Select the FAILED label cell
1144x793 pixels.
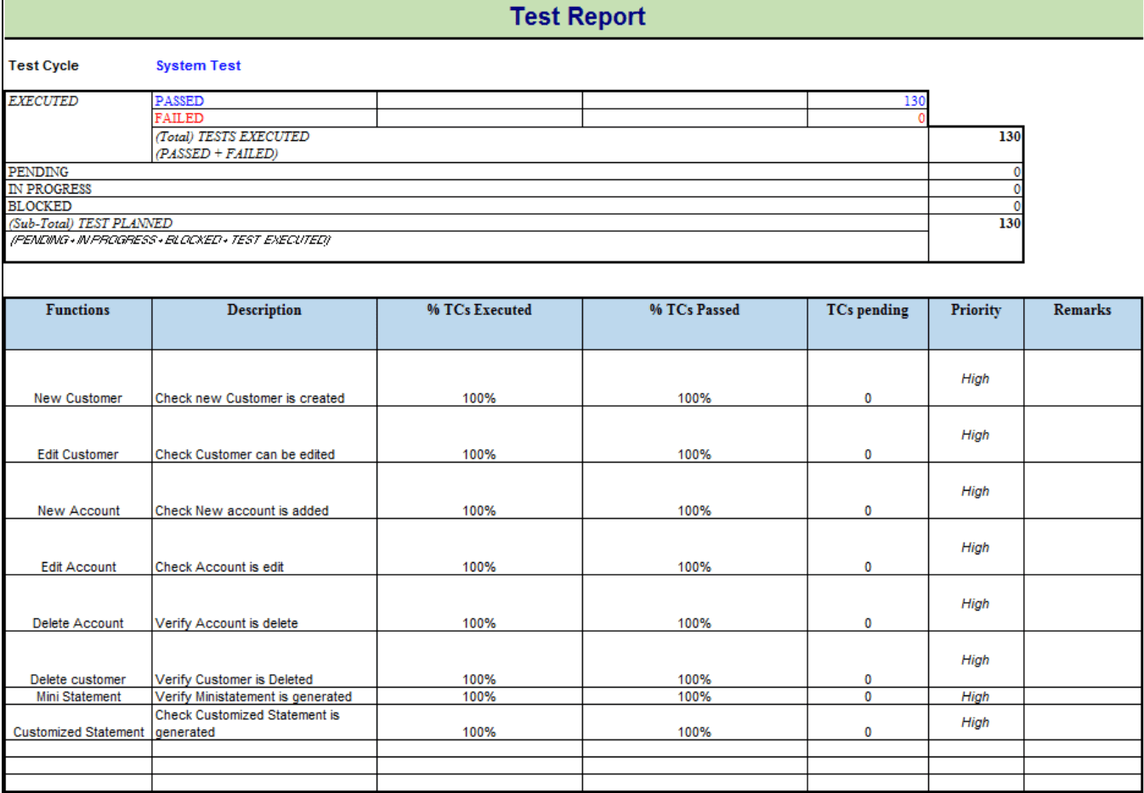tap(175, 118)
